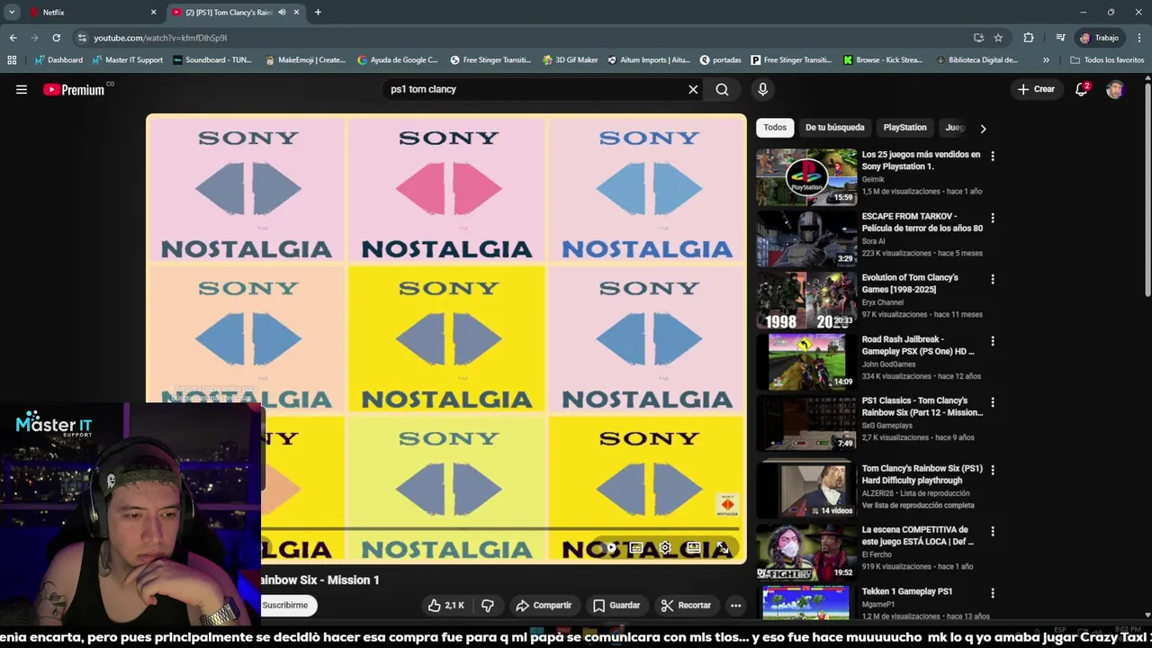View site information icon in address bar
This screenshot has width=1152, height=648.
coord(82,38)
